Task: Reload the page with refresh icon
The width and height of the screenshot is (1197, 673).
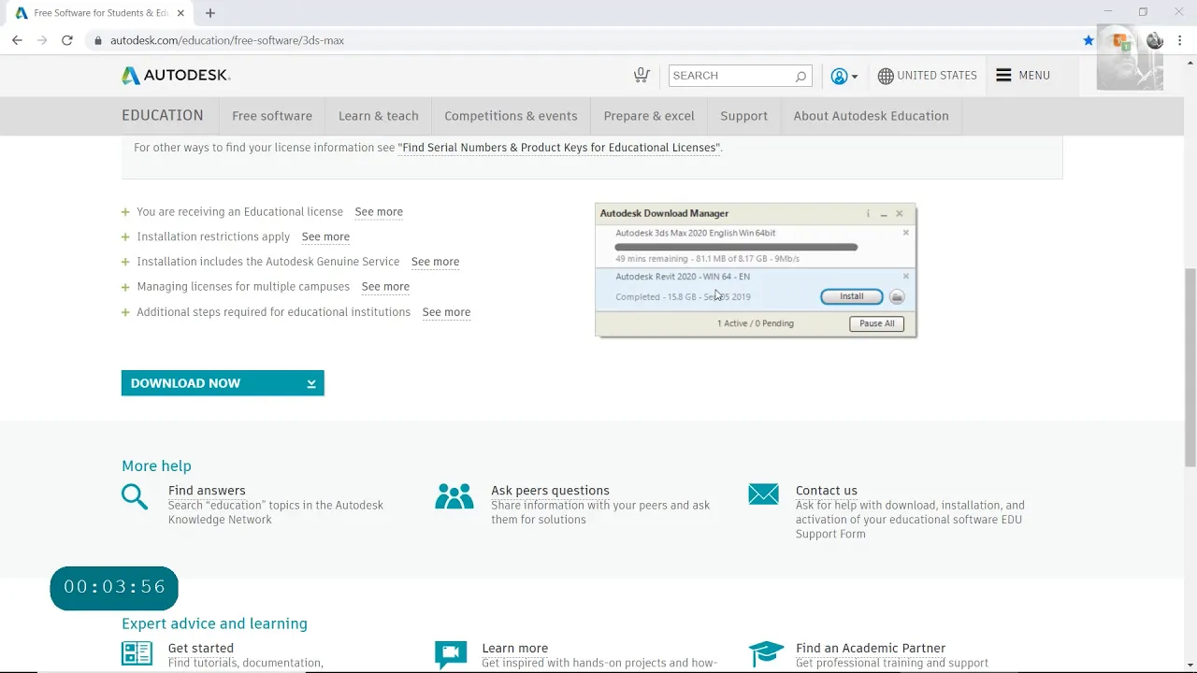Action: point(67,40)
